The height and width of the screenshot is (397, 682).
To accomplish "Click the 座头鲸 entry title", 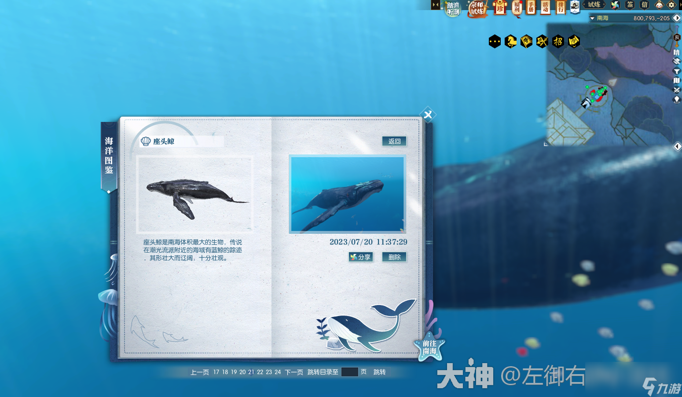I will 164,141.
